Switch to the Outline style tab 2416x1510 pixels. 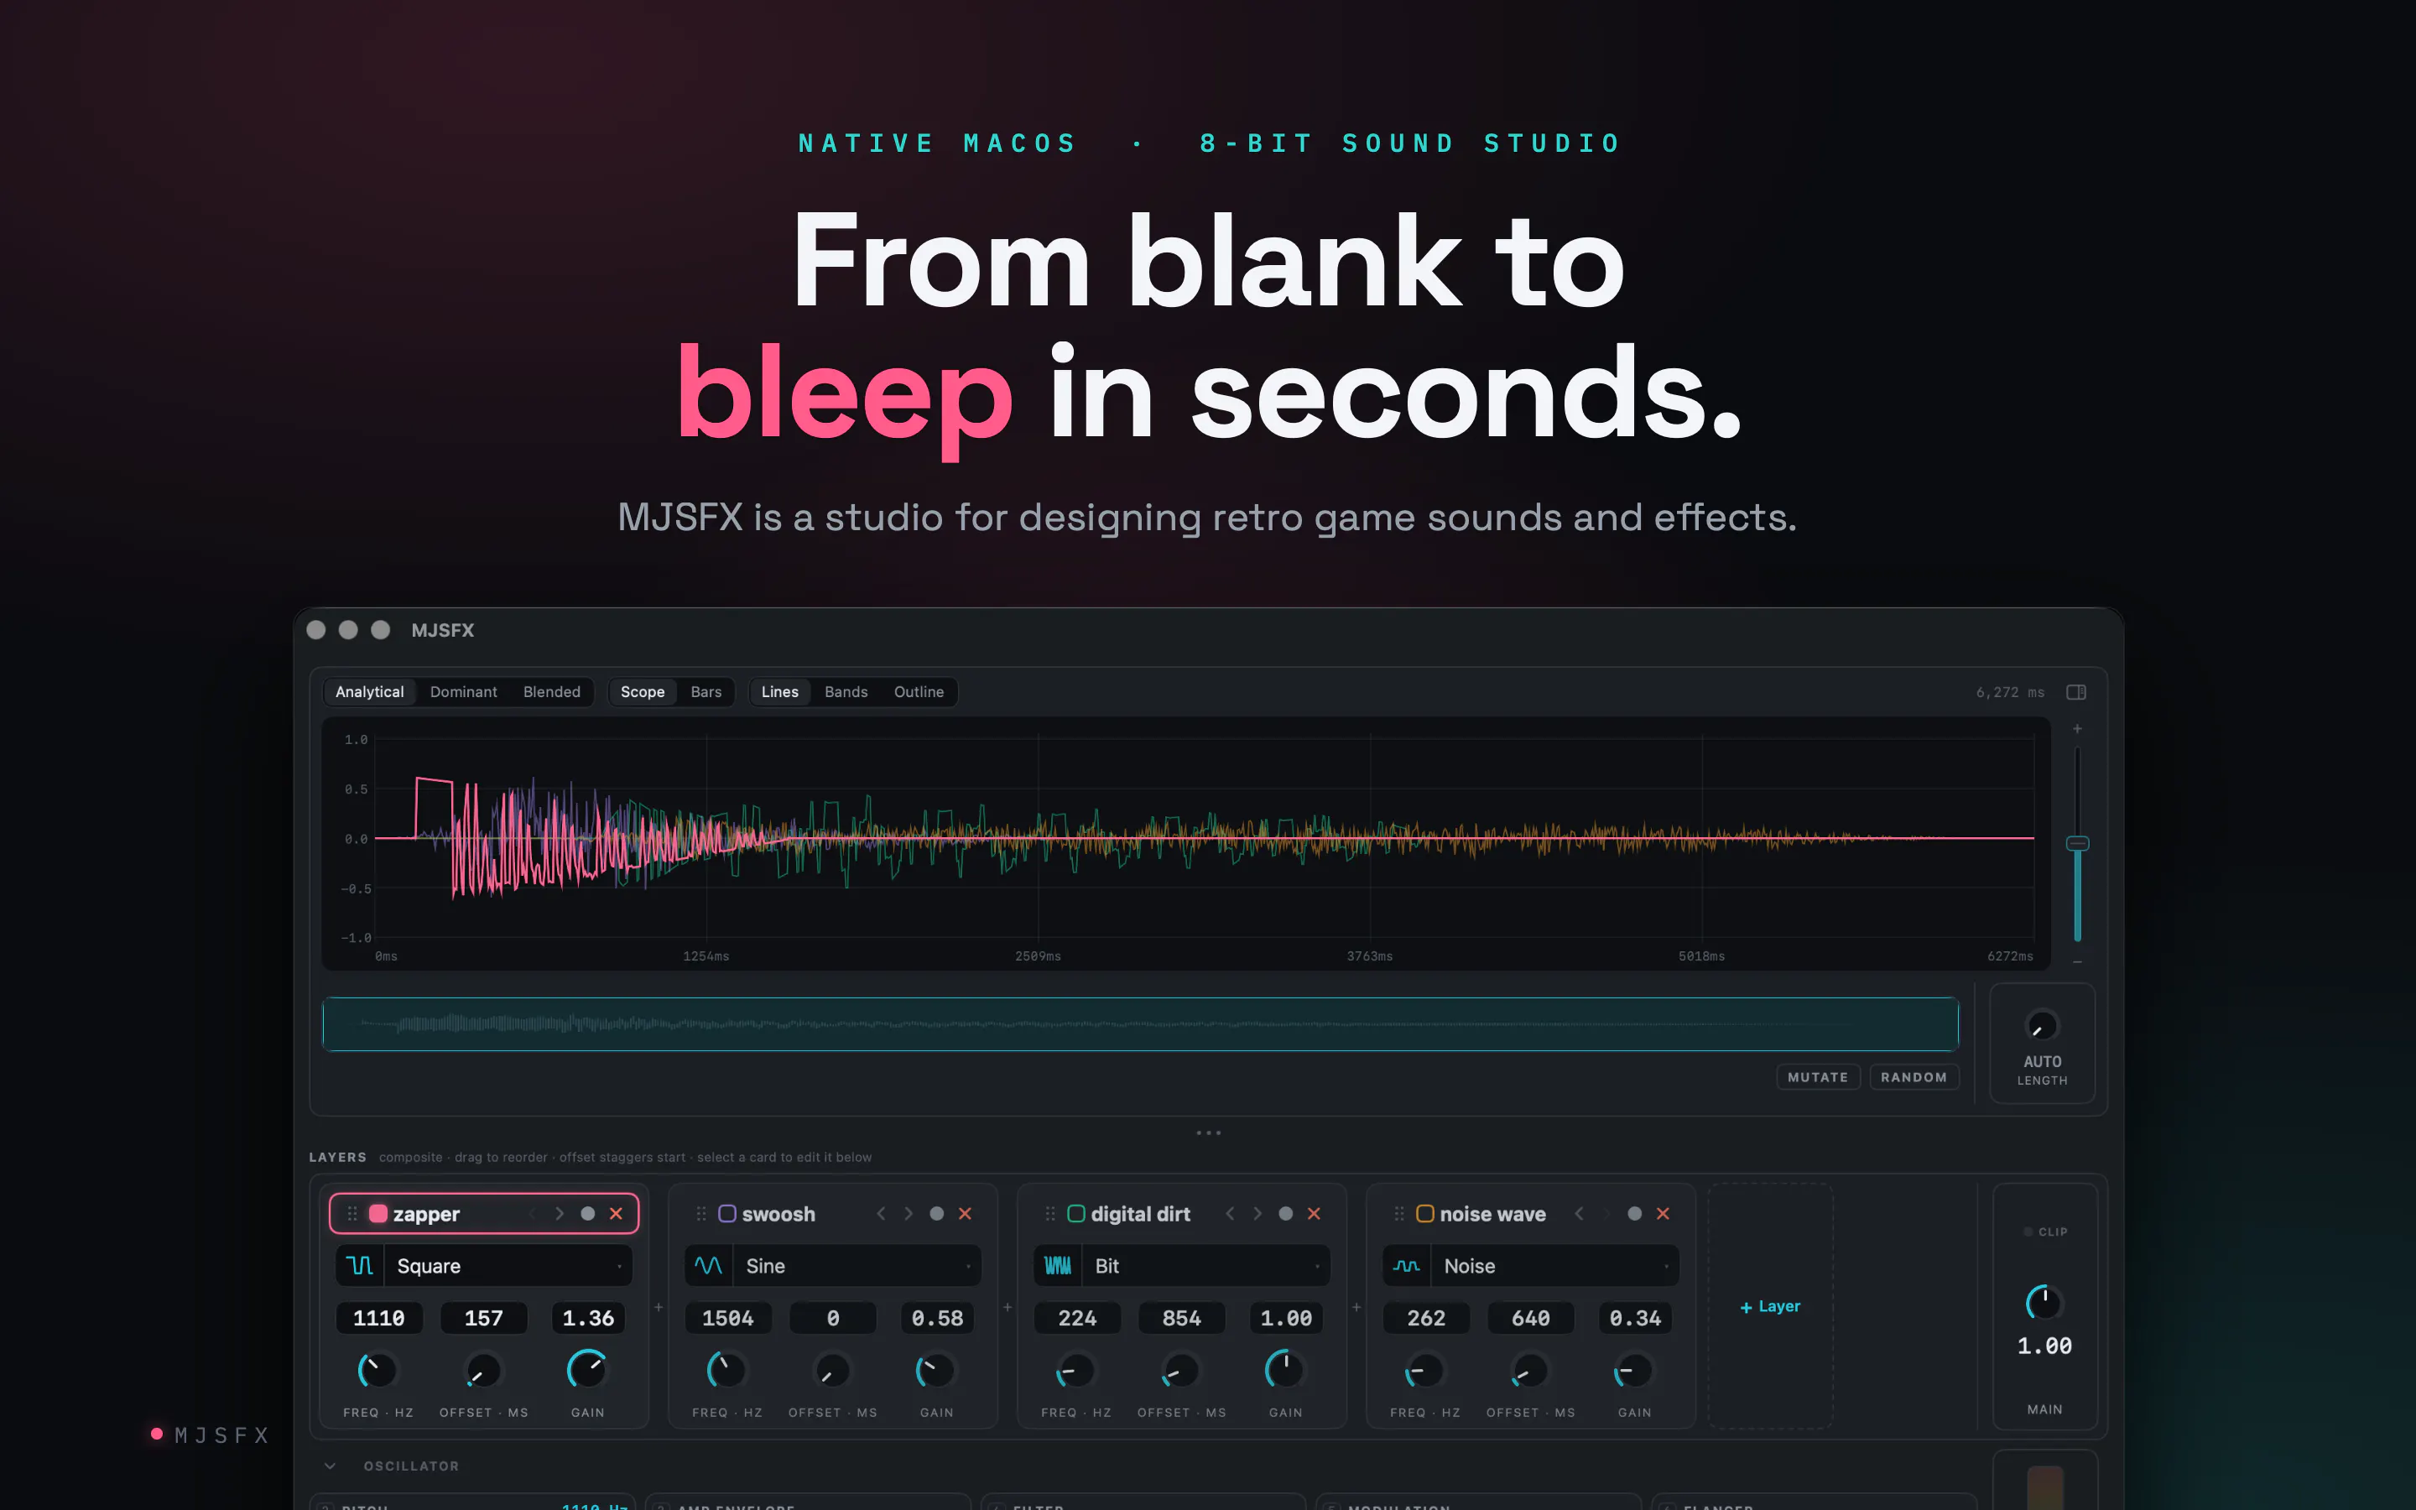[x=919, y=692]
